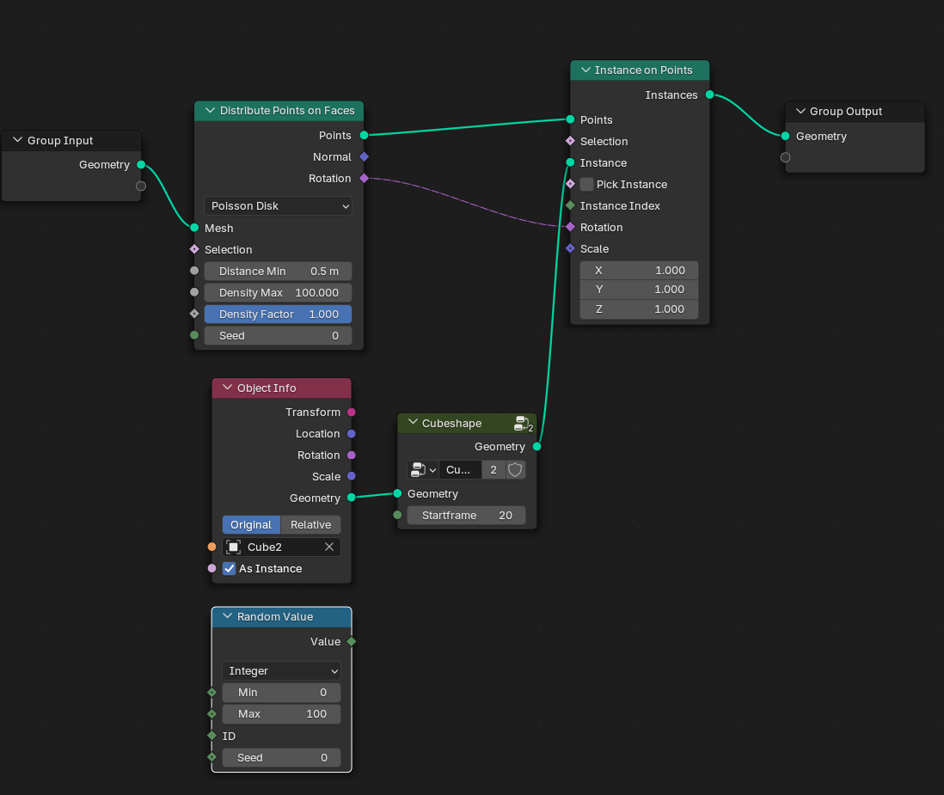Click Cubeshape Geometry output socket
The height and width of the screenshot is (795, 944).
pyautogui.click(x=536, y=447)
